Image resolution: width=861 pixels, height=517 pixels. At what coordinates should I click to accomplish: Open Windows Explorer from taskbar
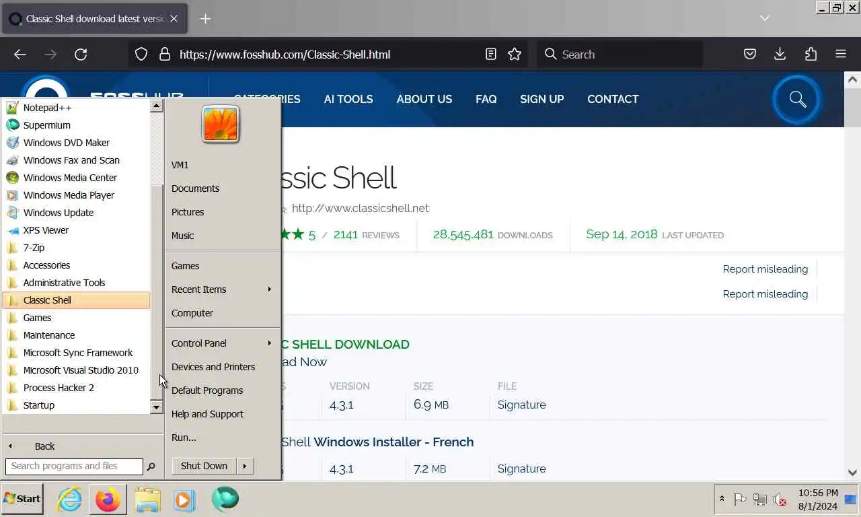click(x=147, y=499)
